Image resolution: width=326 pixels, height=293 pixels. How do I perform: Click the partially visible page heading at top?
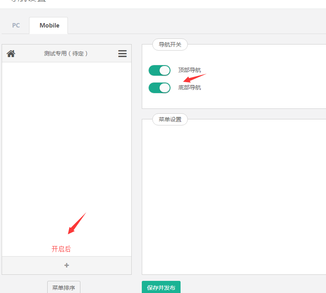28,2
